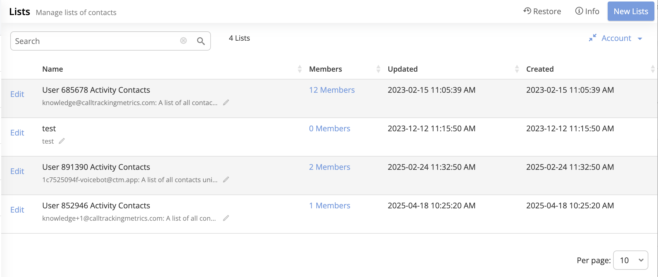
Task: Click the Info circle icon
Action: pos(579,11)
